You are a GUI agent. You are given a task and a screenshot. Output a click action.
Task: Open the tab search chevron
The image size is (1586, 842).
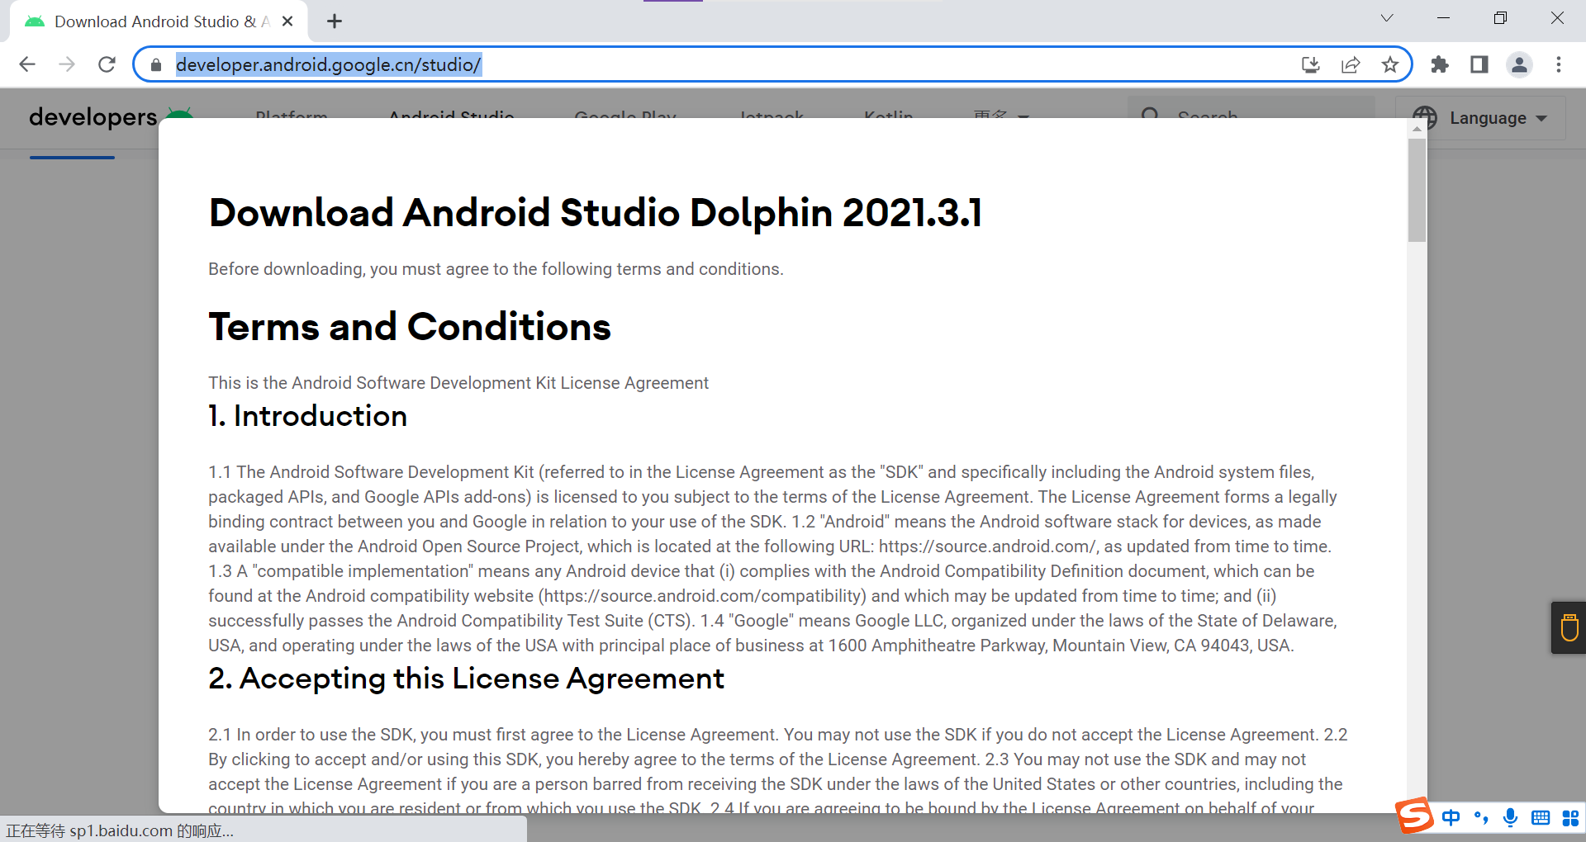pyautogui.click(x=1387, y=18)
